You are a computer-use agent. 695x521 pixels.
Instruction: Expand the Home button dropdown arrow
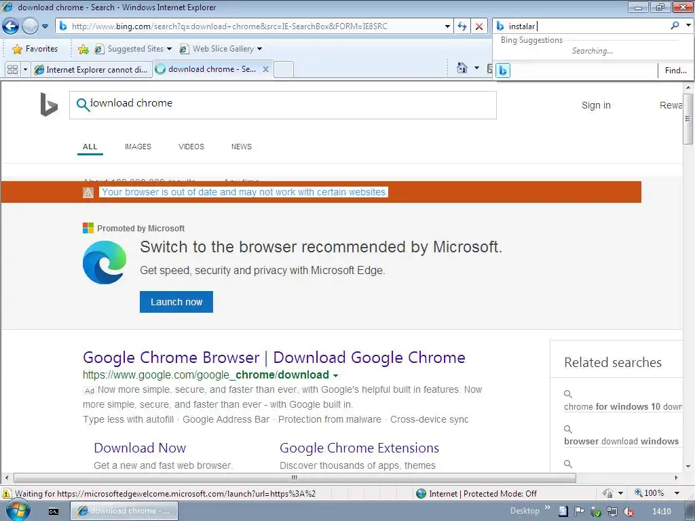pyautogui.click(x=476, y=68)
